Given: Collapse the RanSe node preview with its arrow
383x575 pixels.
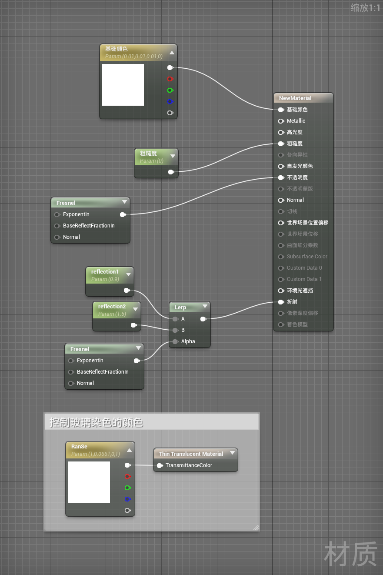Looking at the screenshot, I should click(x=129, y=450).
